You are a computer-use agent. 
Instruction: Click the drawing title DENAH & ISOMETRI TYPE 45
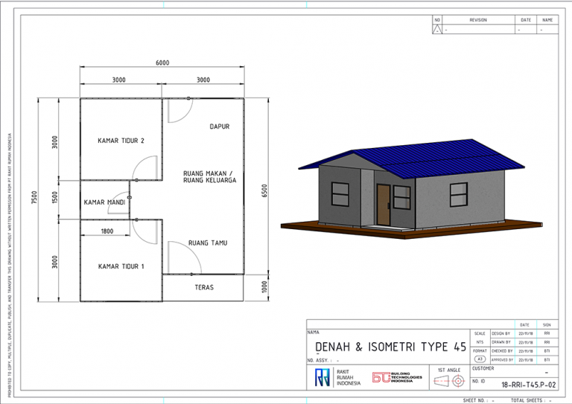[x=390, y=347]
